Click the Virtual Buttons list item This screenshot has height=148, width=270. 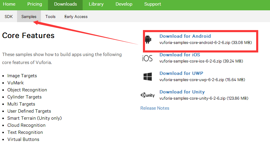(23, 139)
